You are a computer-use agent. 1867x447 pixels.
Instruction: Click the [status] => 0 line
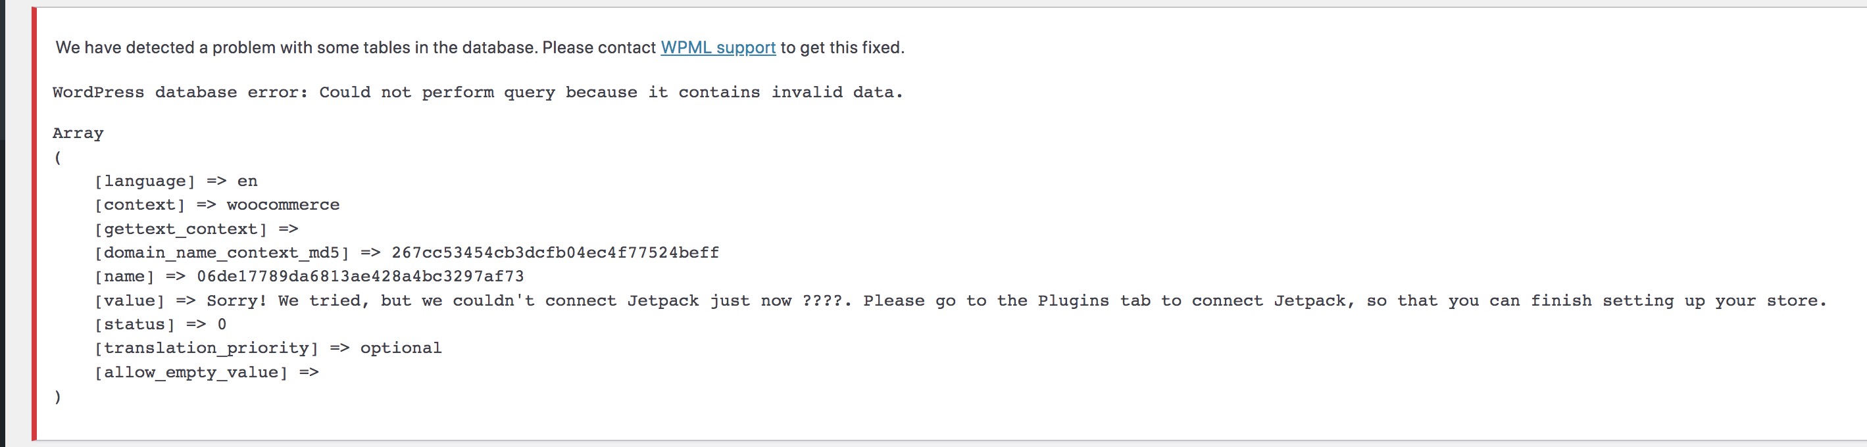[x=160, y=325]
